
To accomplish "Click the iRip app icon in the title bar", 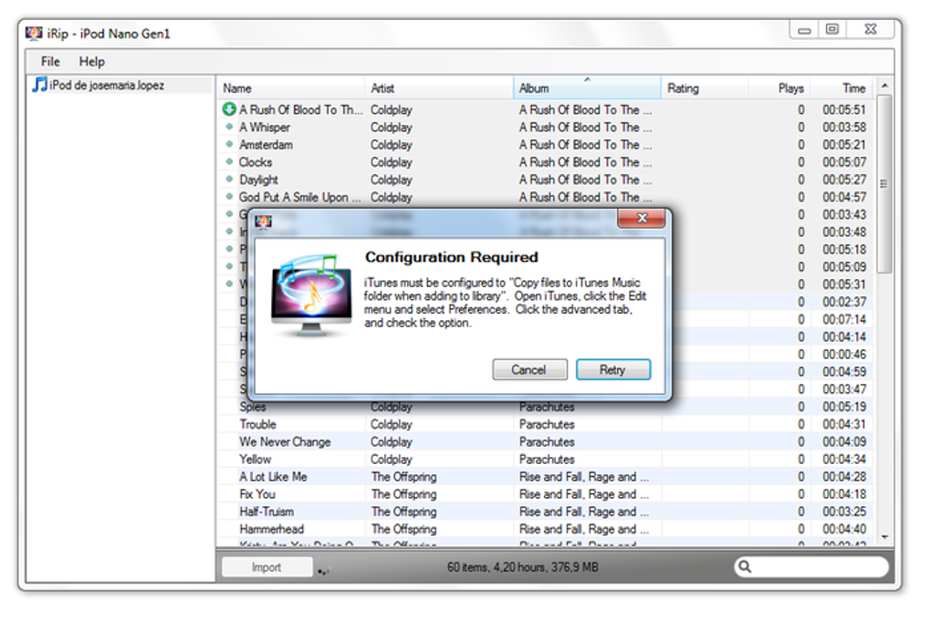I will click(x=34, y=33).
